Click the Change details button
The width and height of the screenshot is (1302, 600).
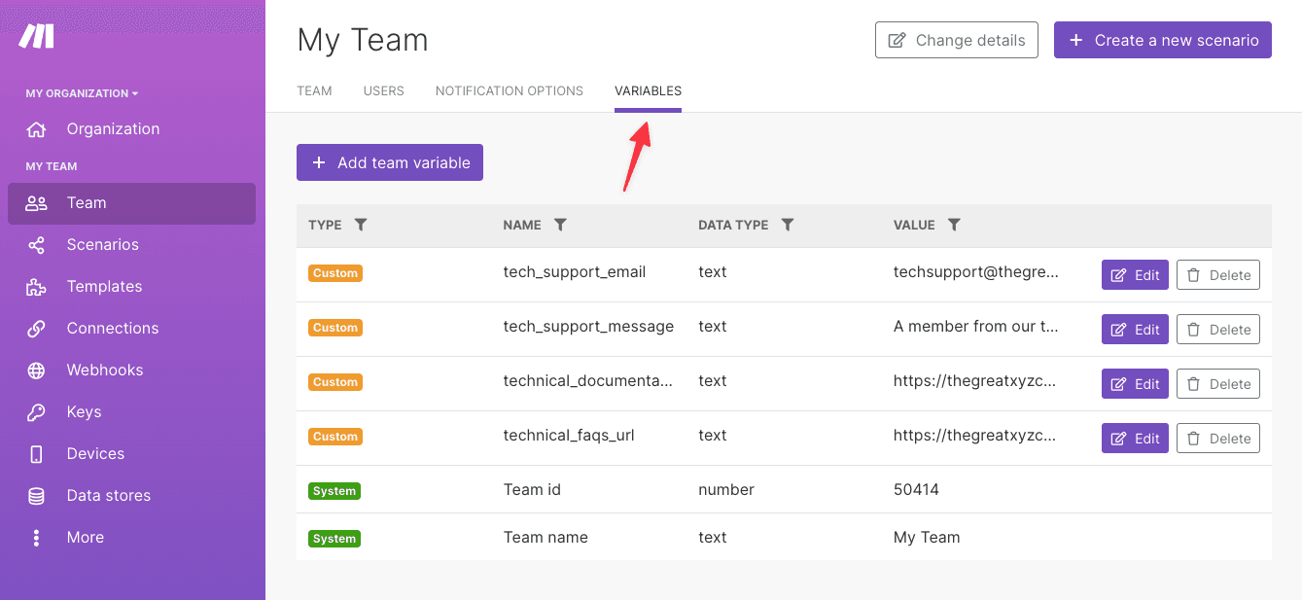956,40
